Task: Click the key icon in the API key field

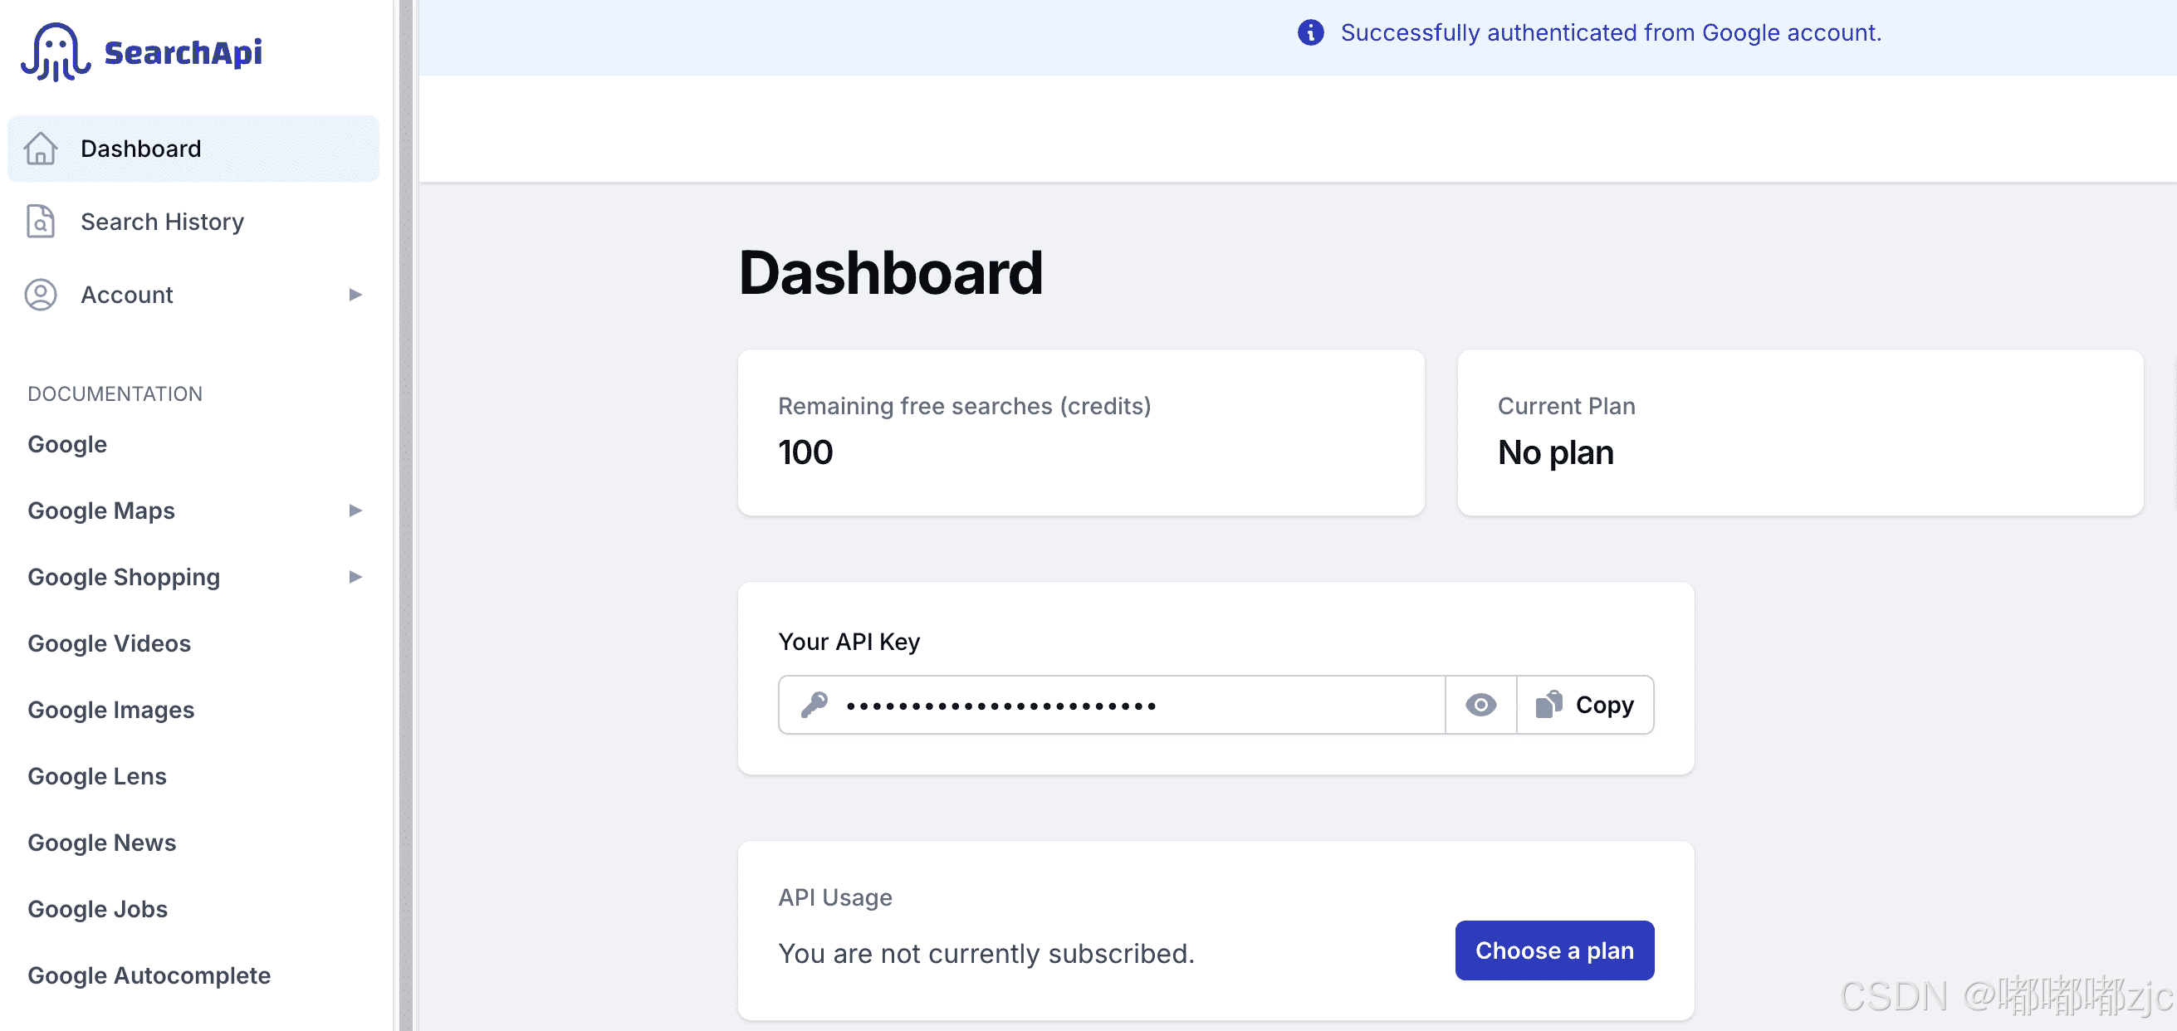Action: pos(815,704)
